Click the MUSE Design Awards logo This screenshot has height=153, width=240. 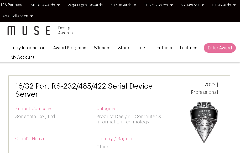point(40,30)
